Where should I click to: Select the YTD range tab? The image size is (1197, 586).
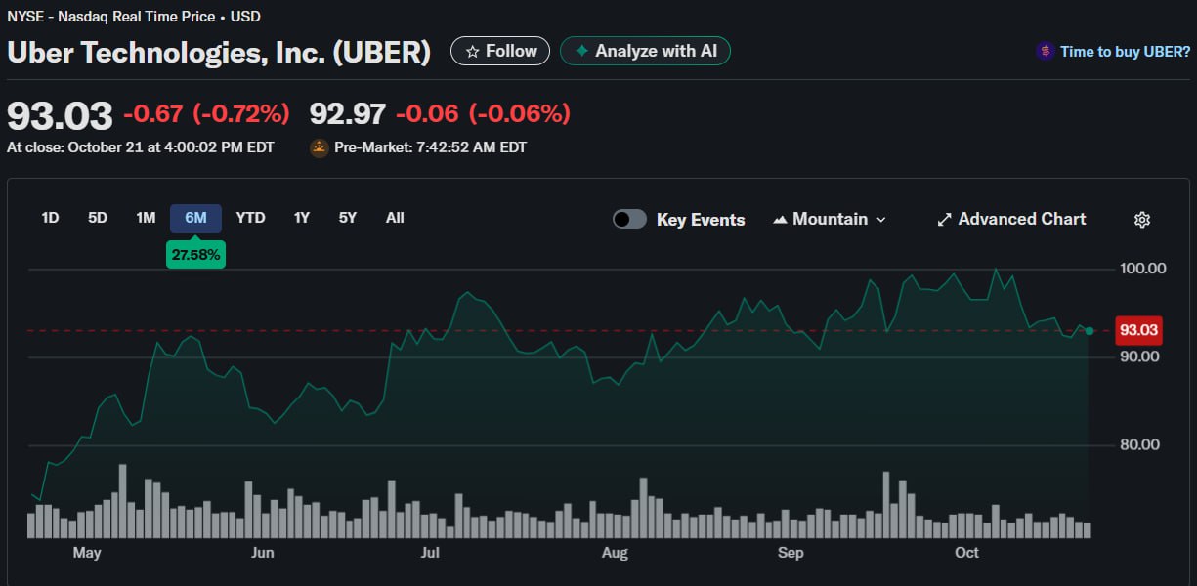pos(250,218)
